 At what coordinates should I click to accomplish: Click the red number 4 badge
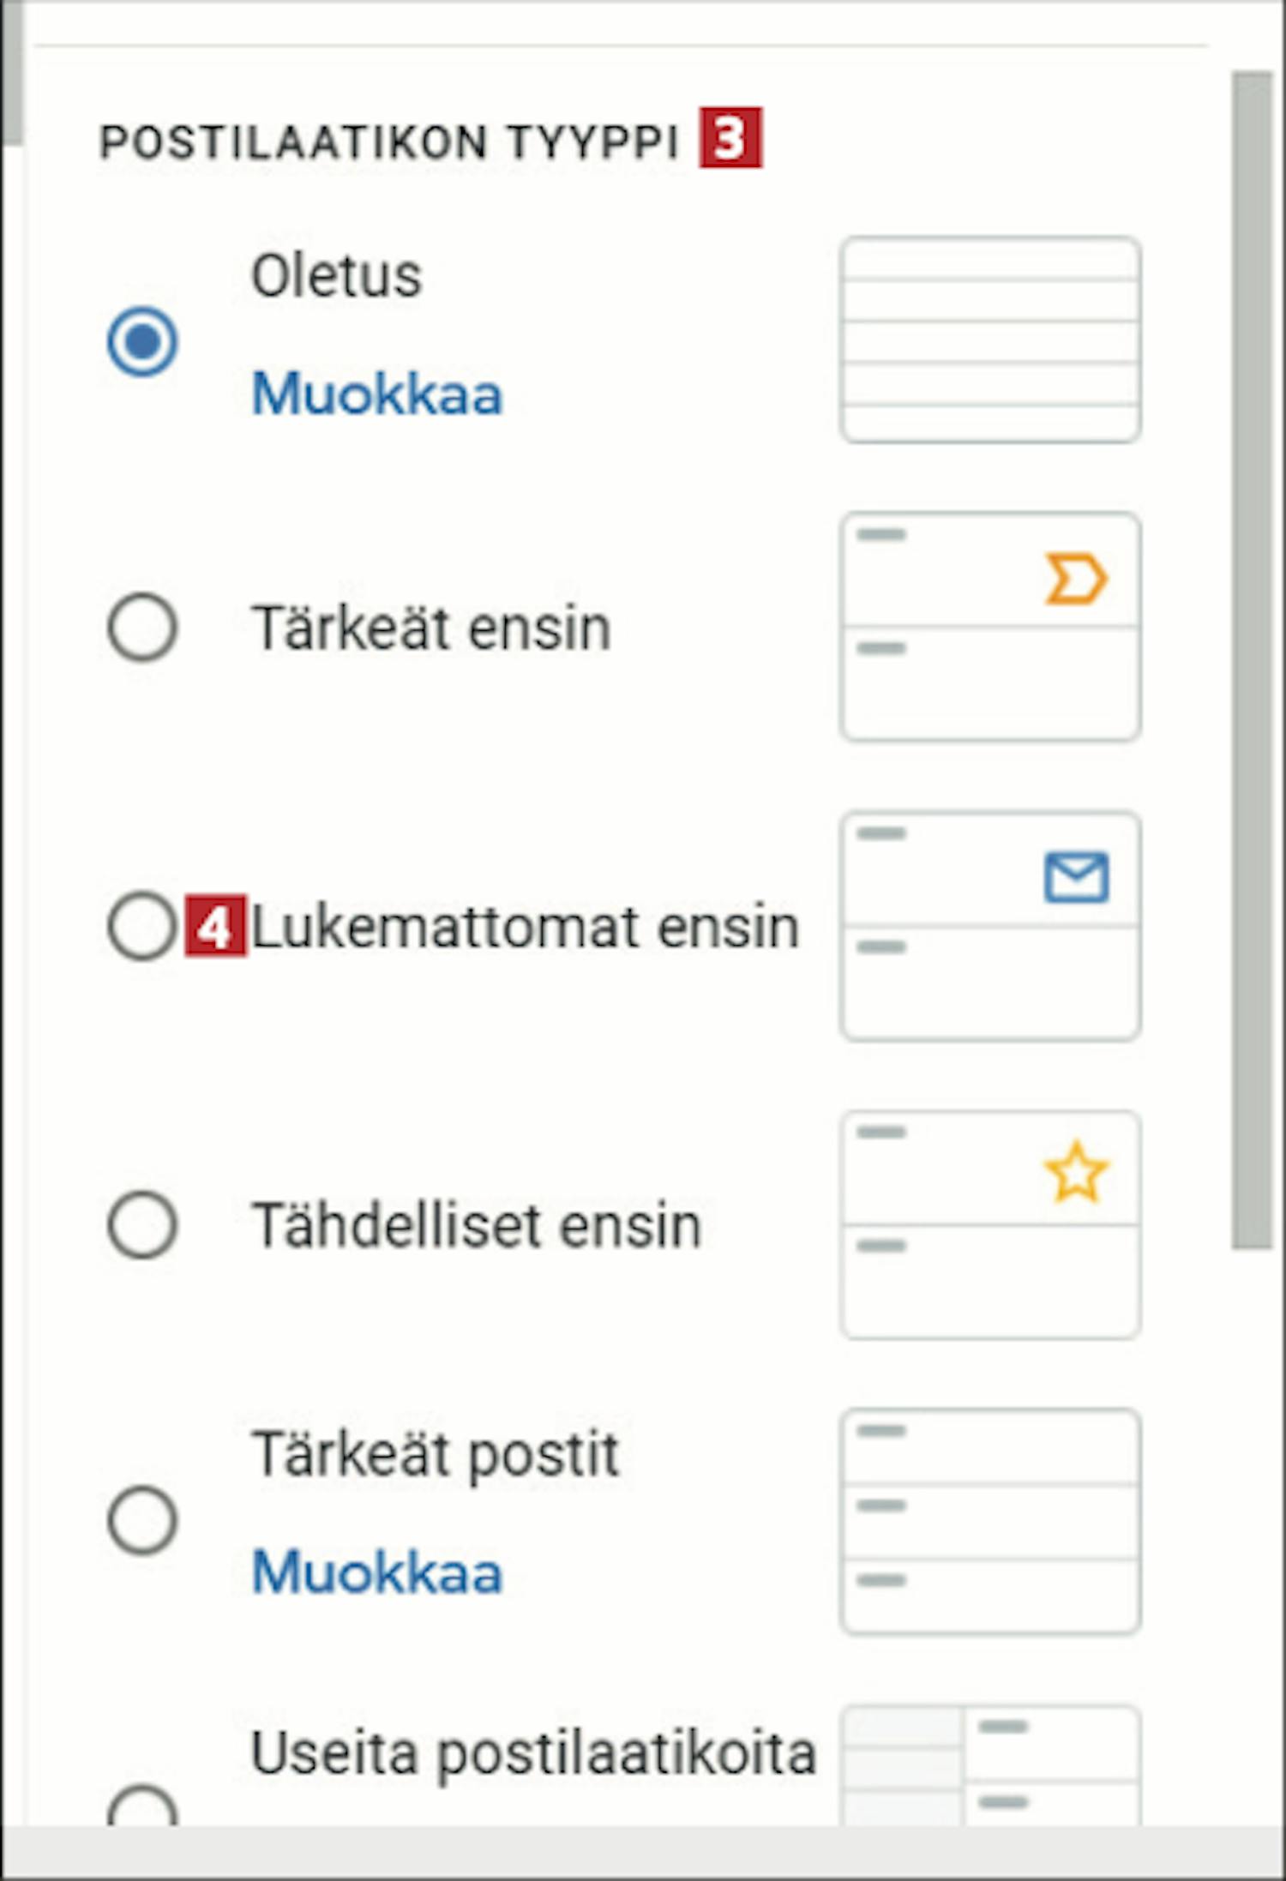pyautogui.click(x=215, y=926)
